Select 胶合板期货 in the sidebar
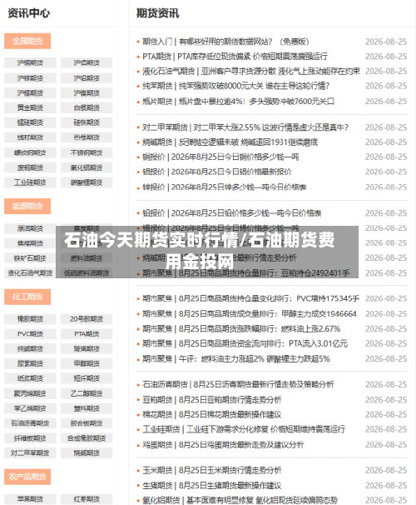This screenshot has width=416, height=505. pos(87,423)
